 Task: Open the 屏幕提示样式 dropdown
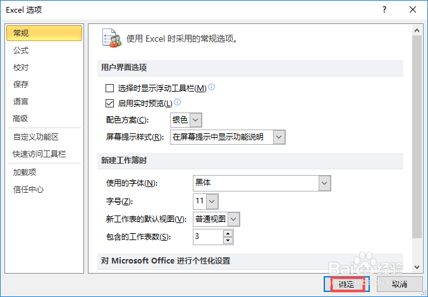point(279,137)
